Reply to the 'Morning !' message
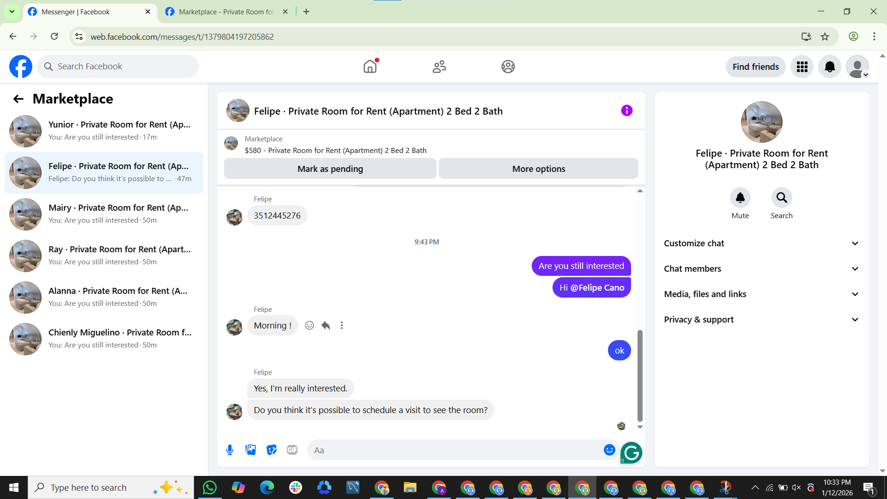This screenshot has height=499, width=887. 326,326
